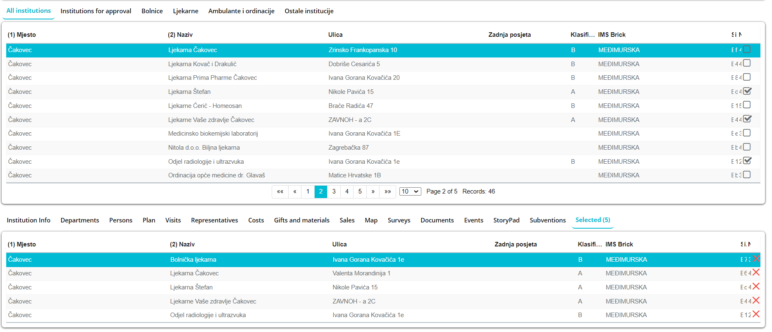Open the Institutions for approval tab

pos(96,11)
